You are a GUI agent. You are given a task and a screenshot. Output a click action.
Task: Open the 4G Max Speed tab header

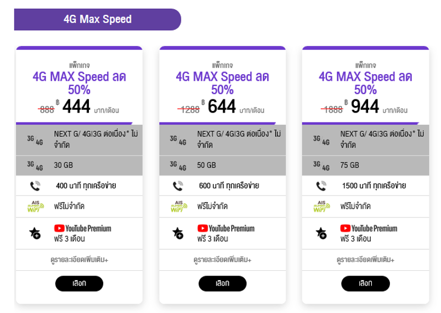98,19
